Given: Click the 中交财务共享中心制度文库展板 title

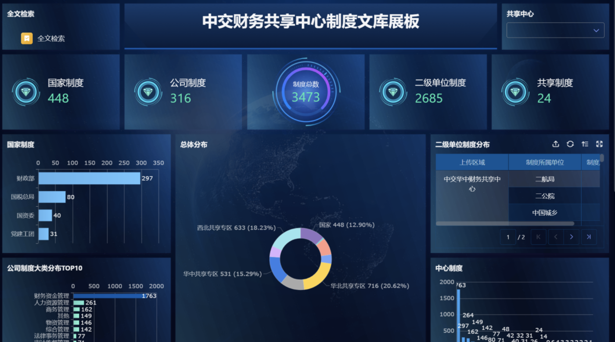Looking at the screenshot, I should pyautogui.click(x=310, y=21).
